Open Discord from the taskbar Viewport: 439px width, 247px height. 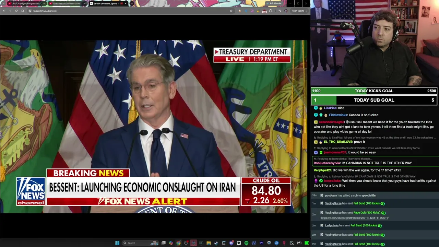pos(231,243)
